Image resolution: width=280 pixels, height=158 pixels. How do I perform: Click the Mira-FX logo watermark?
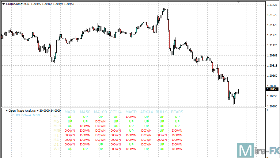click(258, 150)
